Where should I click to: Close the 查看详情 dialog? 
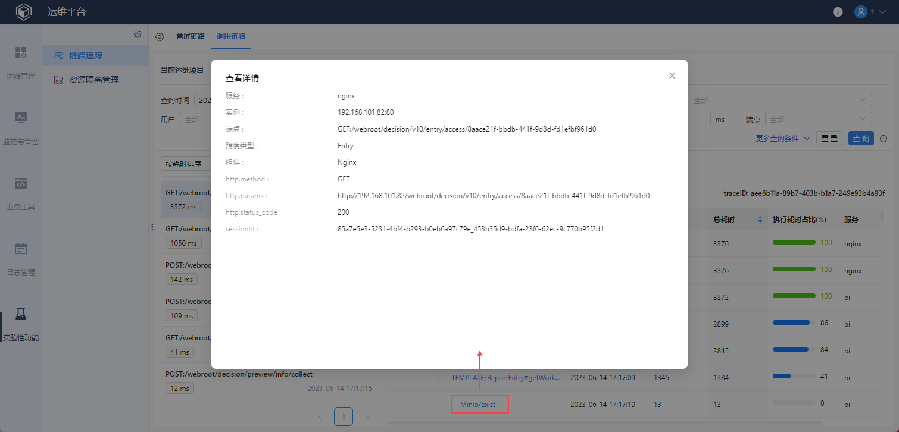pyautogui.click(x=672, y=76)
